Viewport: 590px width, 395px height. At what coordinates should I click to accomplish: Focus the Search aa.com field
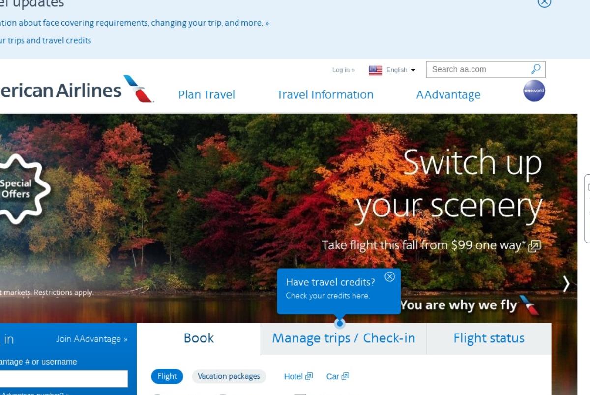point(478,69)
